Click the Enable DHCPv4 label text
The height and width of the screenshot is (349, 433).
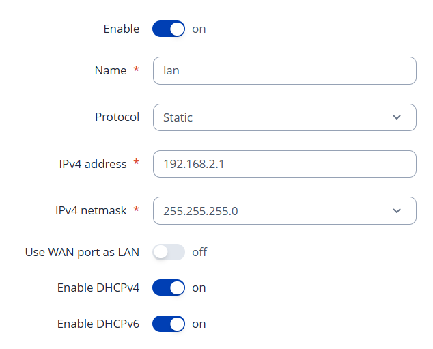click(x=98, y=288)
